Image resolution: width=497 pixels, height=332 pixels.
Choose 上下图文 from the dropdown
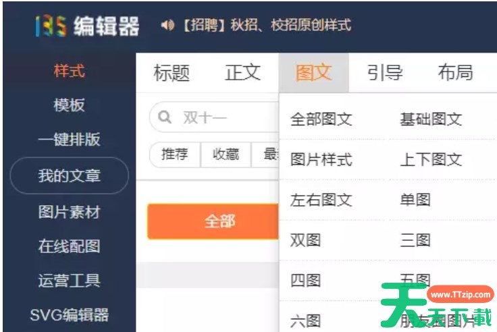(431, 159)
